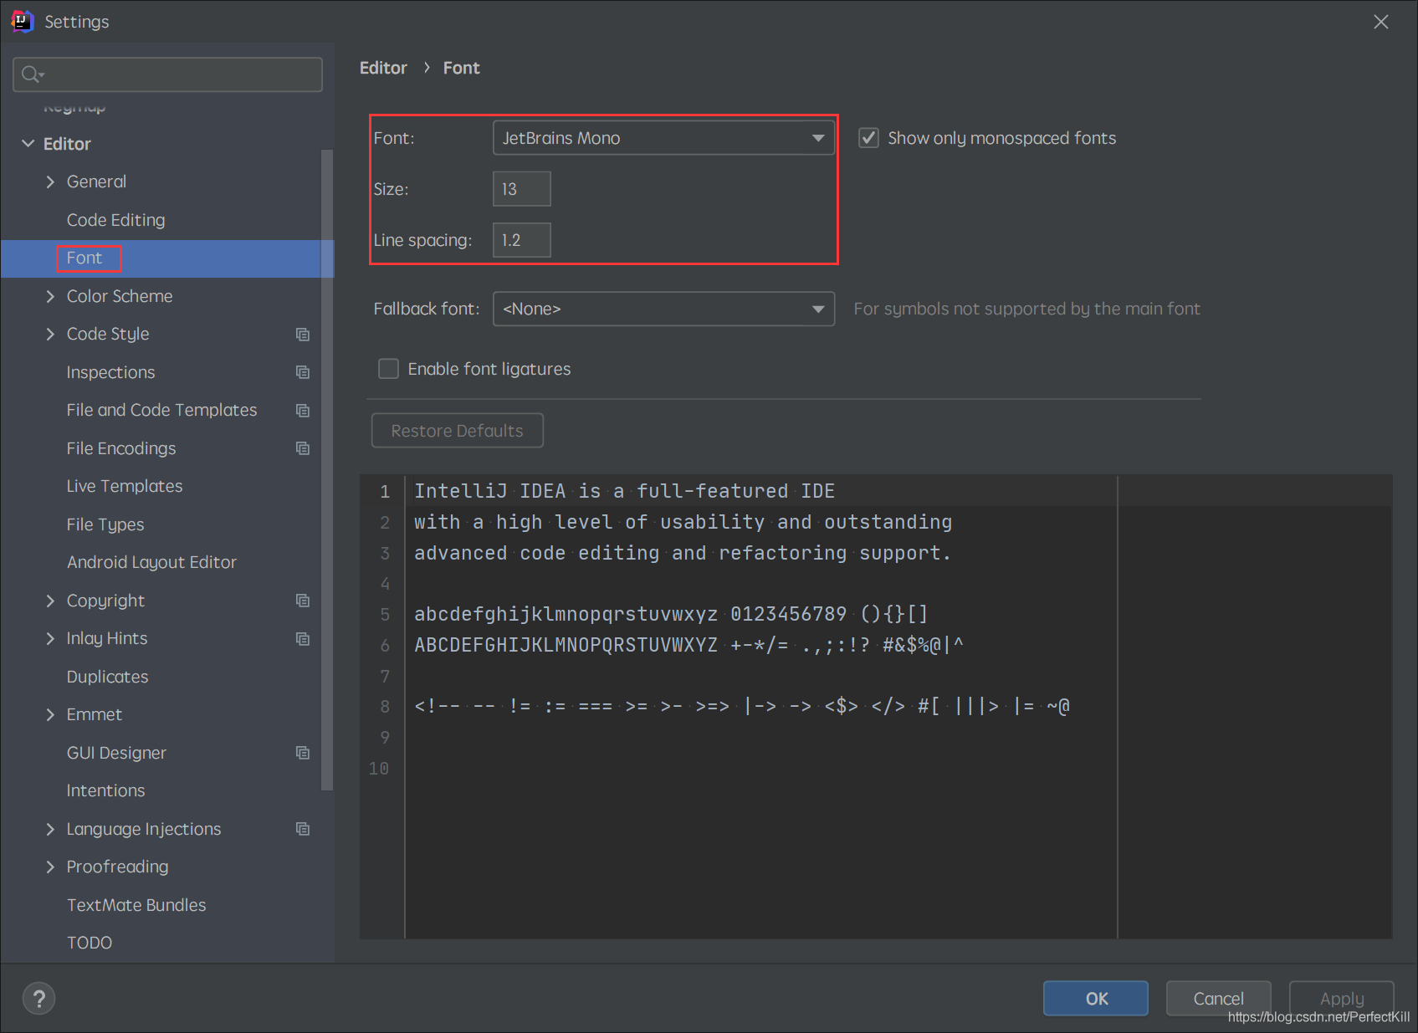Image resolution: width=1418 pixels, height=1033 pixels.
Task: Click project-level icon beside Language Injections
Action: pos(303,829)
